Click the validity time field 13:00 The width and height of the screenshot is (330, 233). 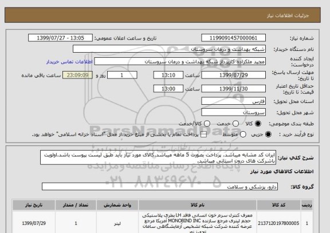point(168,89)
